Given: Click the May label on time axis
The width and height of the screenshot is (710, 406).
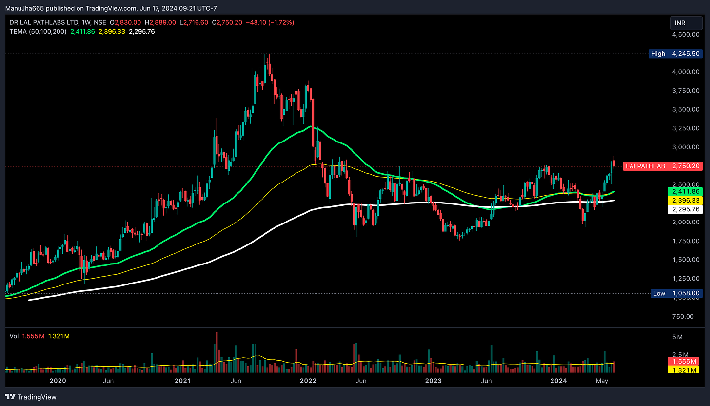Looking at the screenshot, I should [603, 381].
